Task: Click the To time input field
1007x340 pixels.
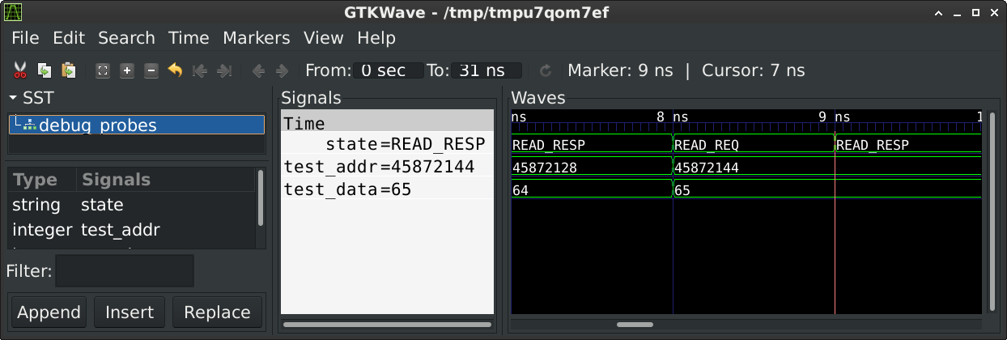Action: [486, 70]
